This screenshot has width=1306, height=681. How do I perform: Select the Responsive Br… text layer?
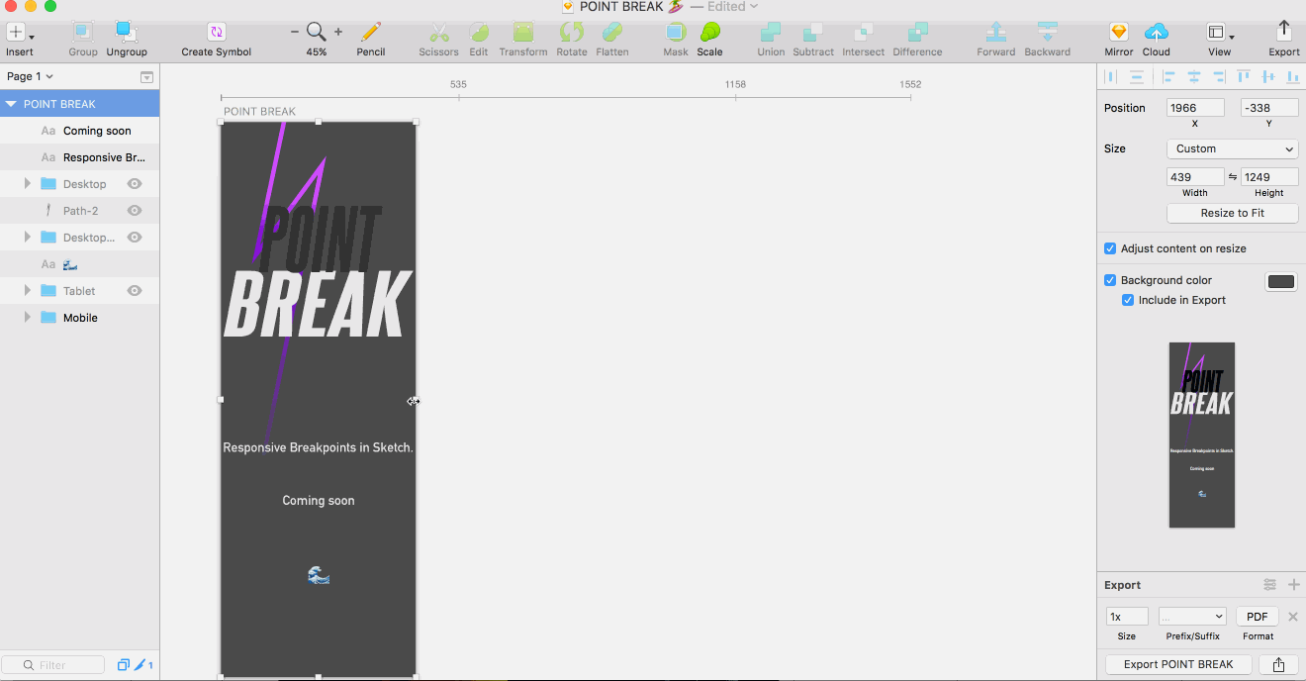(x=79, y=157)
